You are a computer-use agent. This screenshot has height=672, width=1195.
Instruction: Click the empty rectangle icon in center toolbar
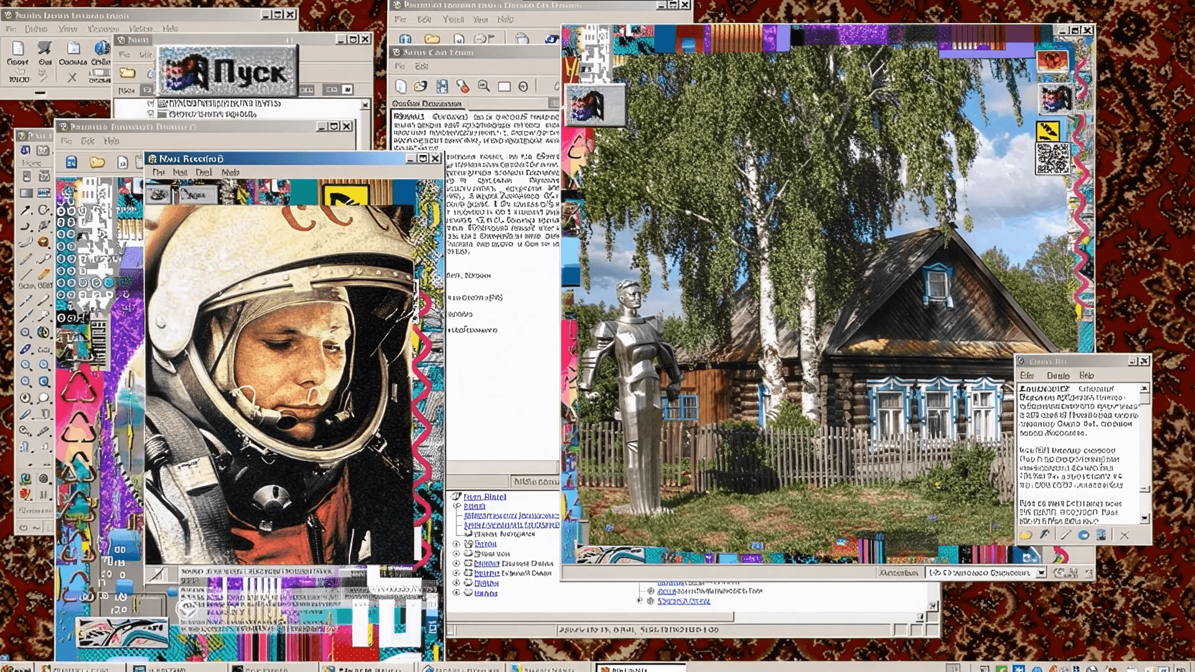(x=504, y=86)
